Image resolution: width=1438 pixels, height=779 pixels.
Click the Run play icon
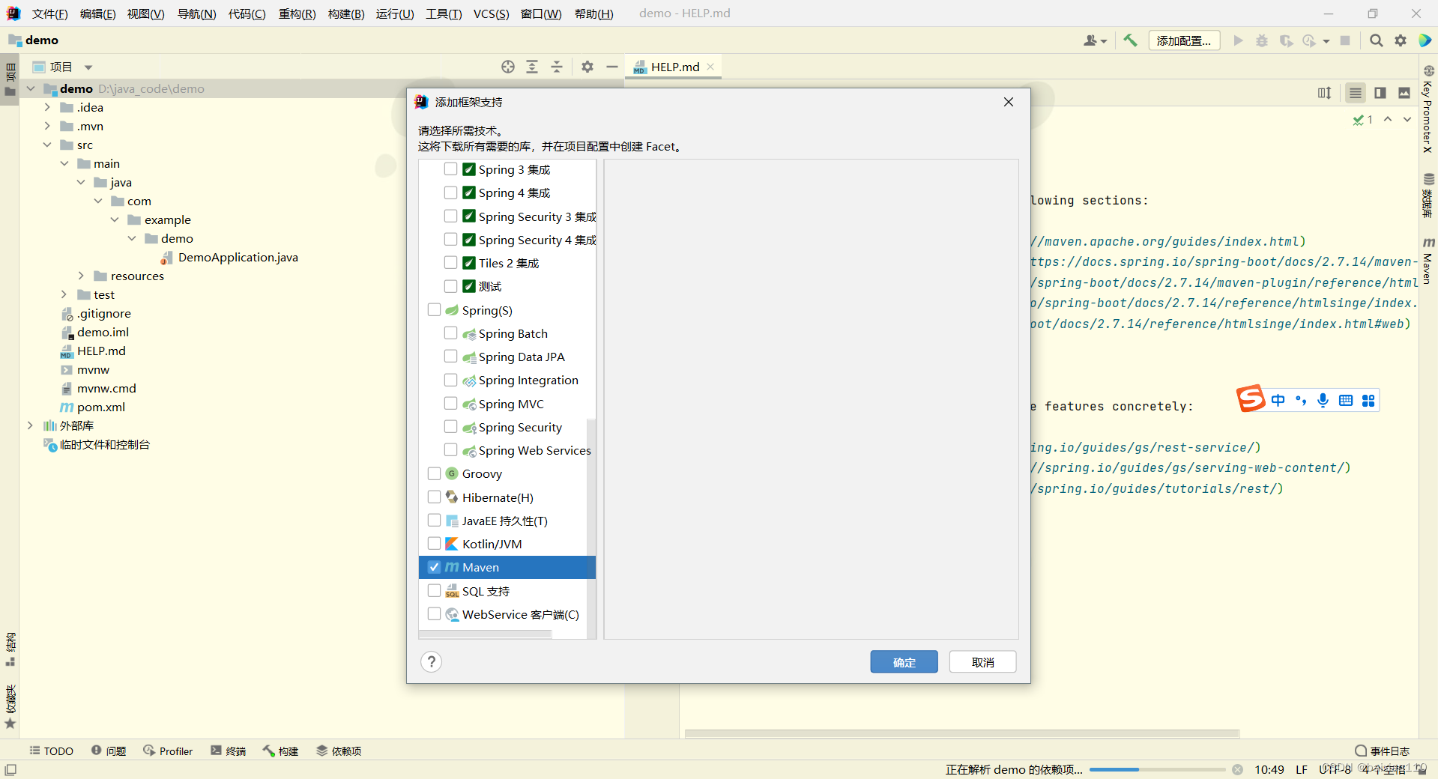(1238, 40)
